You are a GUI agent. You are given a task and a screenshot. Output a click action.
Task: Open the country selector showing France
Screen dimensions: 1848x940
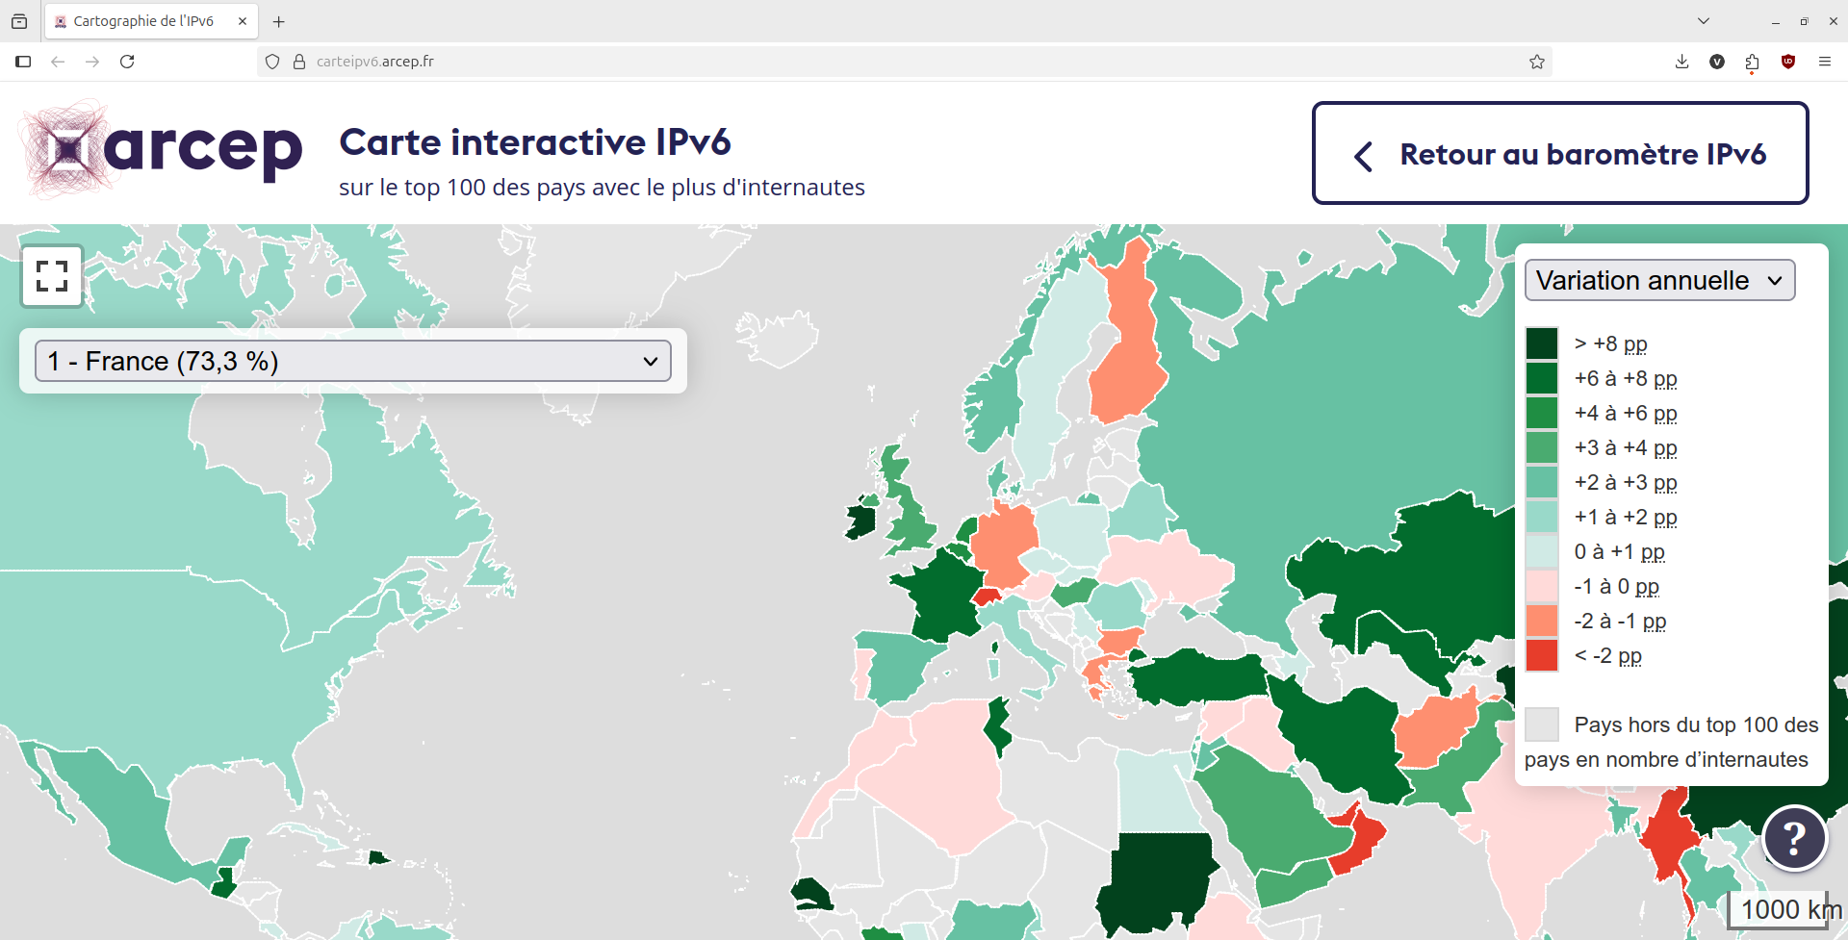pos(352,361)
